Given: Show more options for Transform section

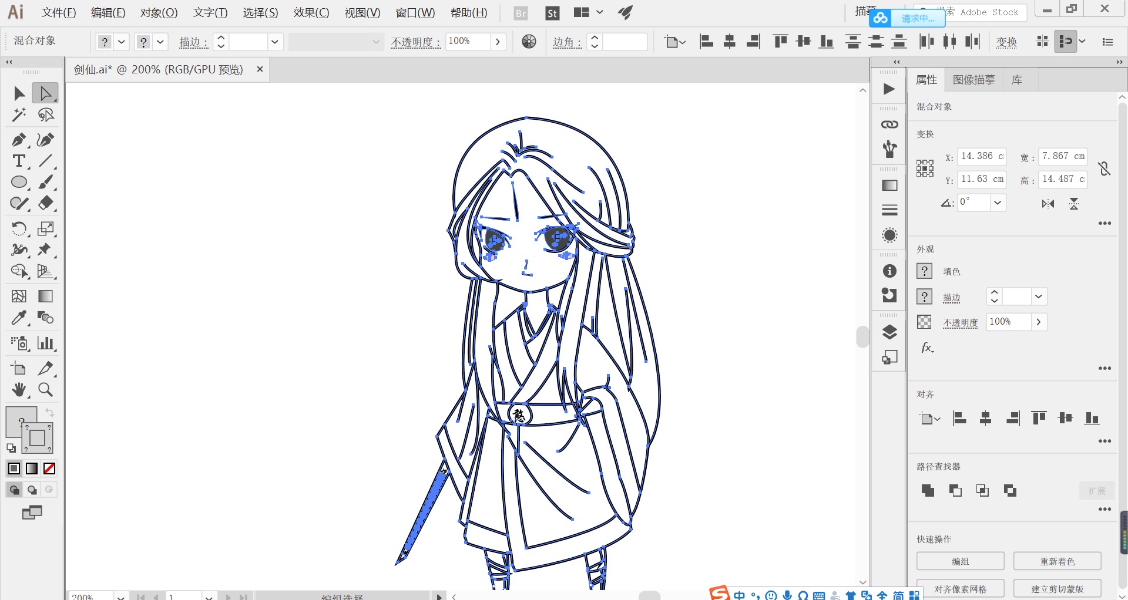Looking at the screenshot, I should (1104, 224).
